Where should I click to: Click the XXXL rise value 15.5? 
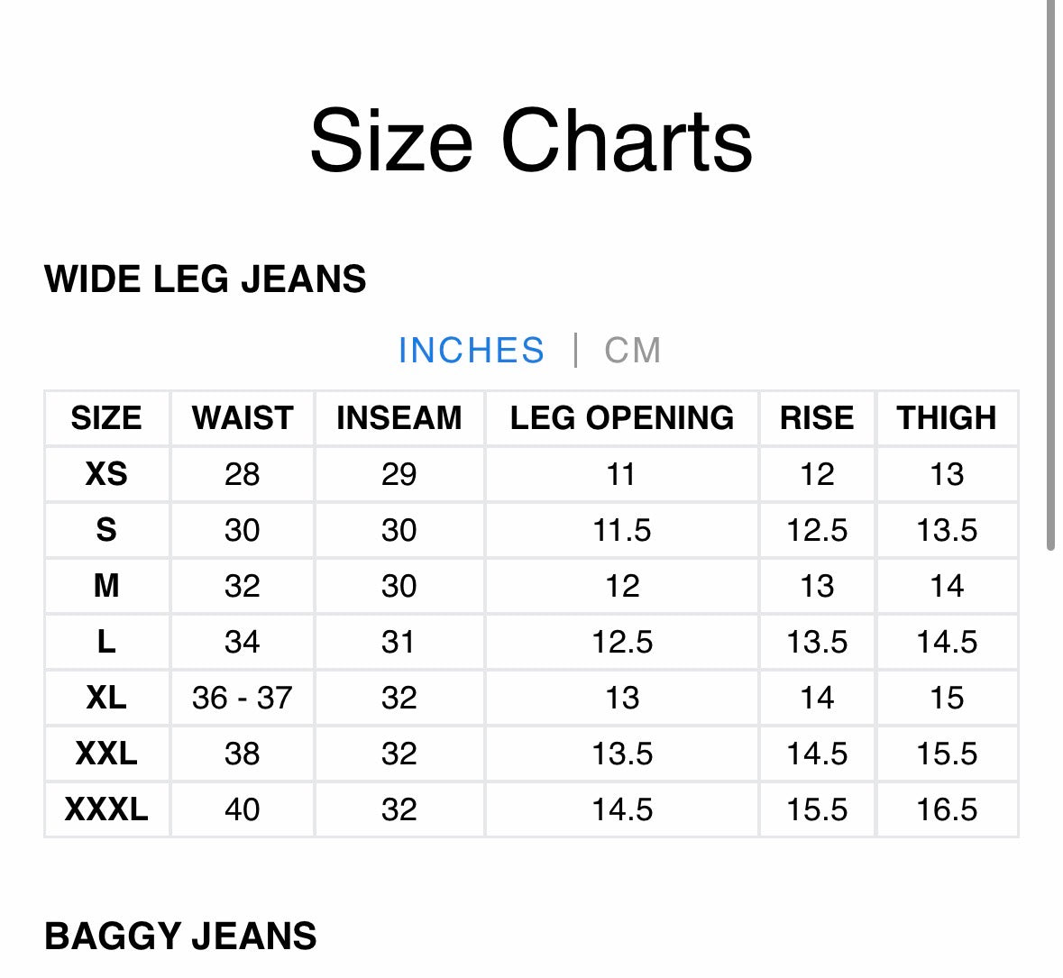(817, 809)
